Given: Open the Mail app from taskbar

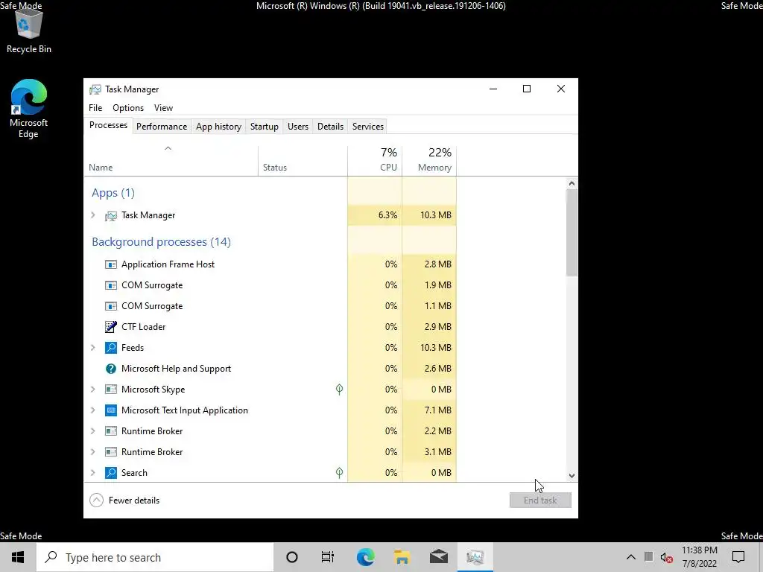Looking at the screenshot, I should coord(438,557).
